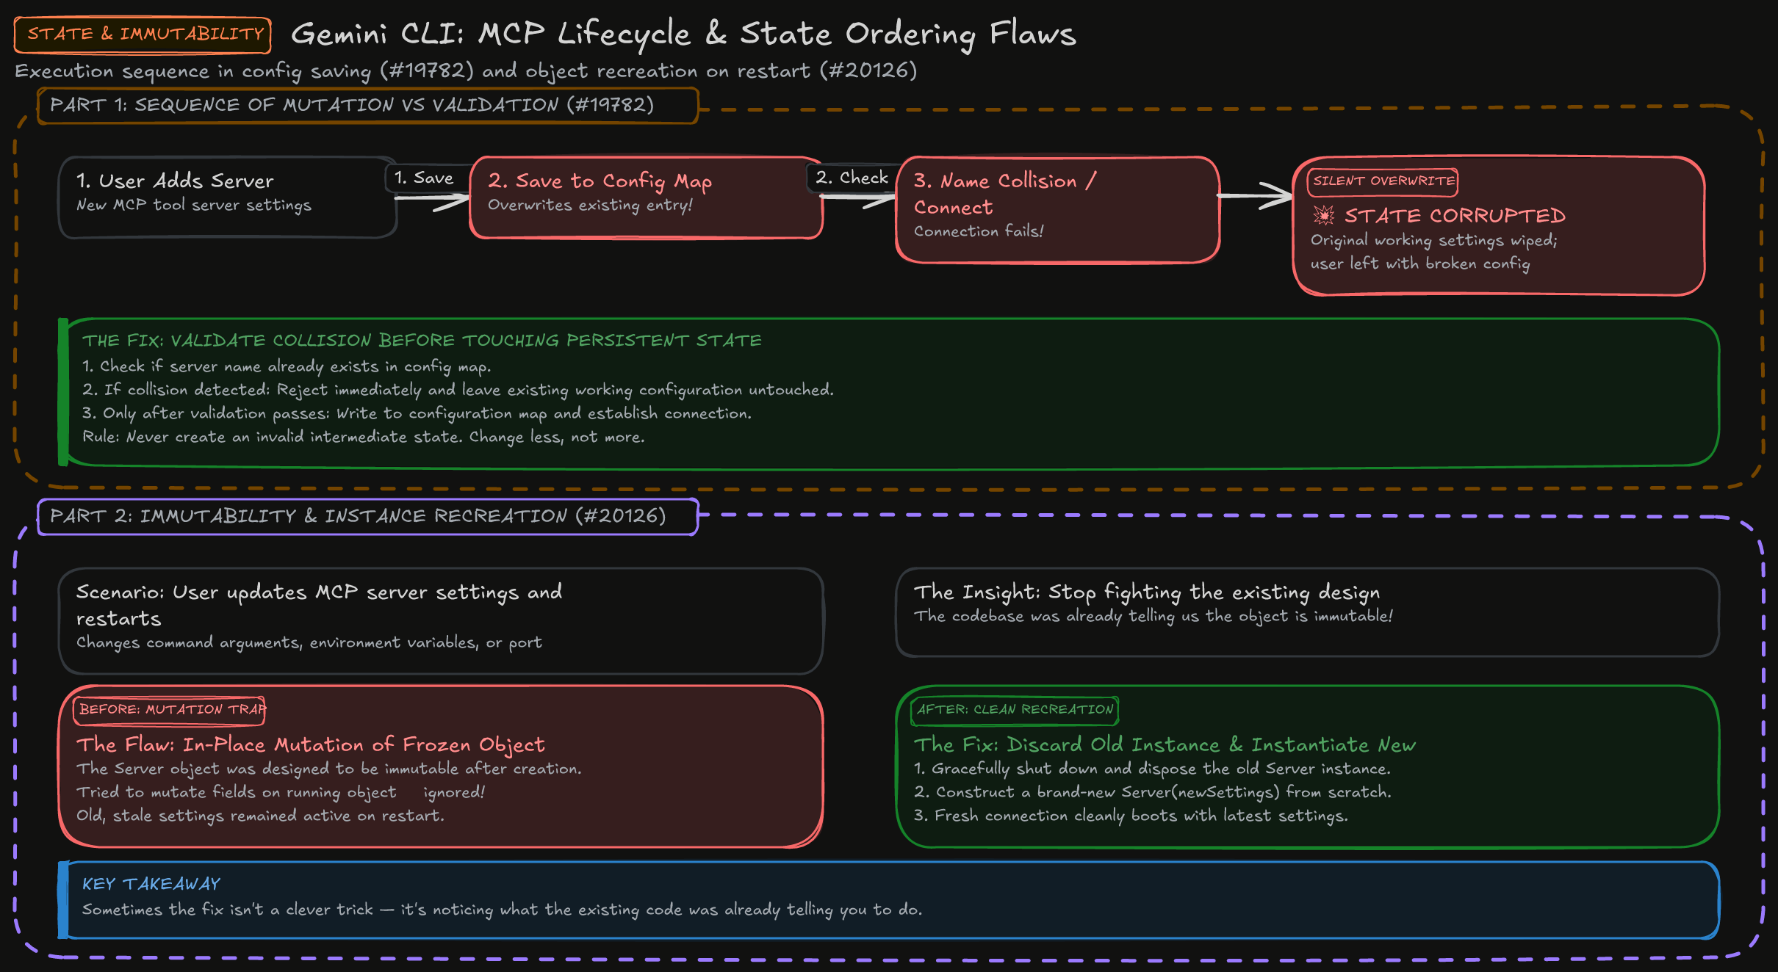This screenshot has width=1778, height=972.
Task: Click the 'KEY TAKEAWAY' heading
Action: 151,884
